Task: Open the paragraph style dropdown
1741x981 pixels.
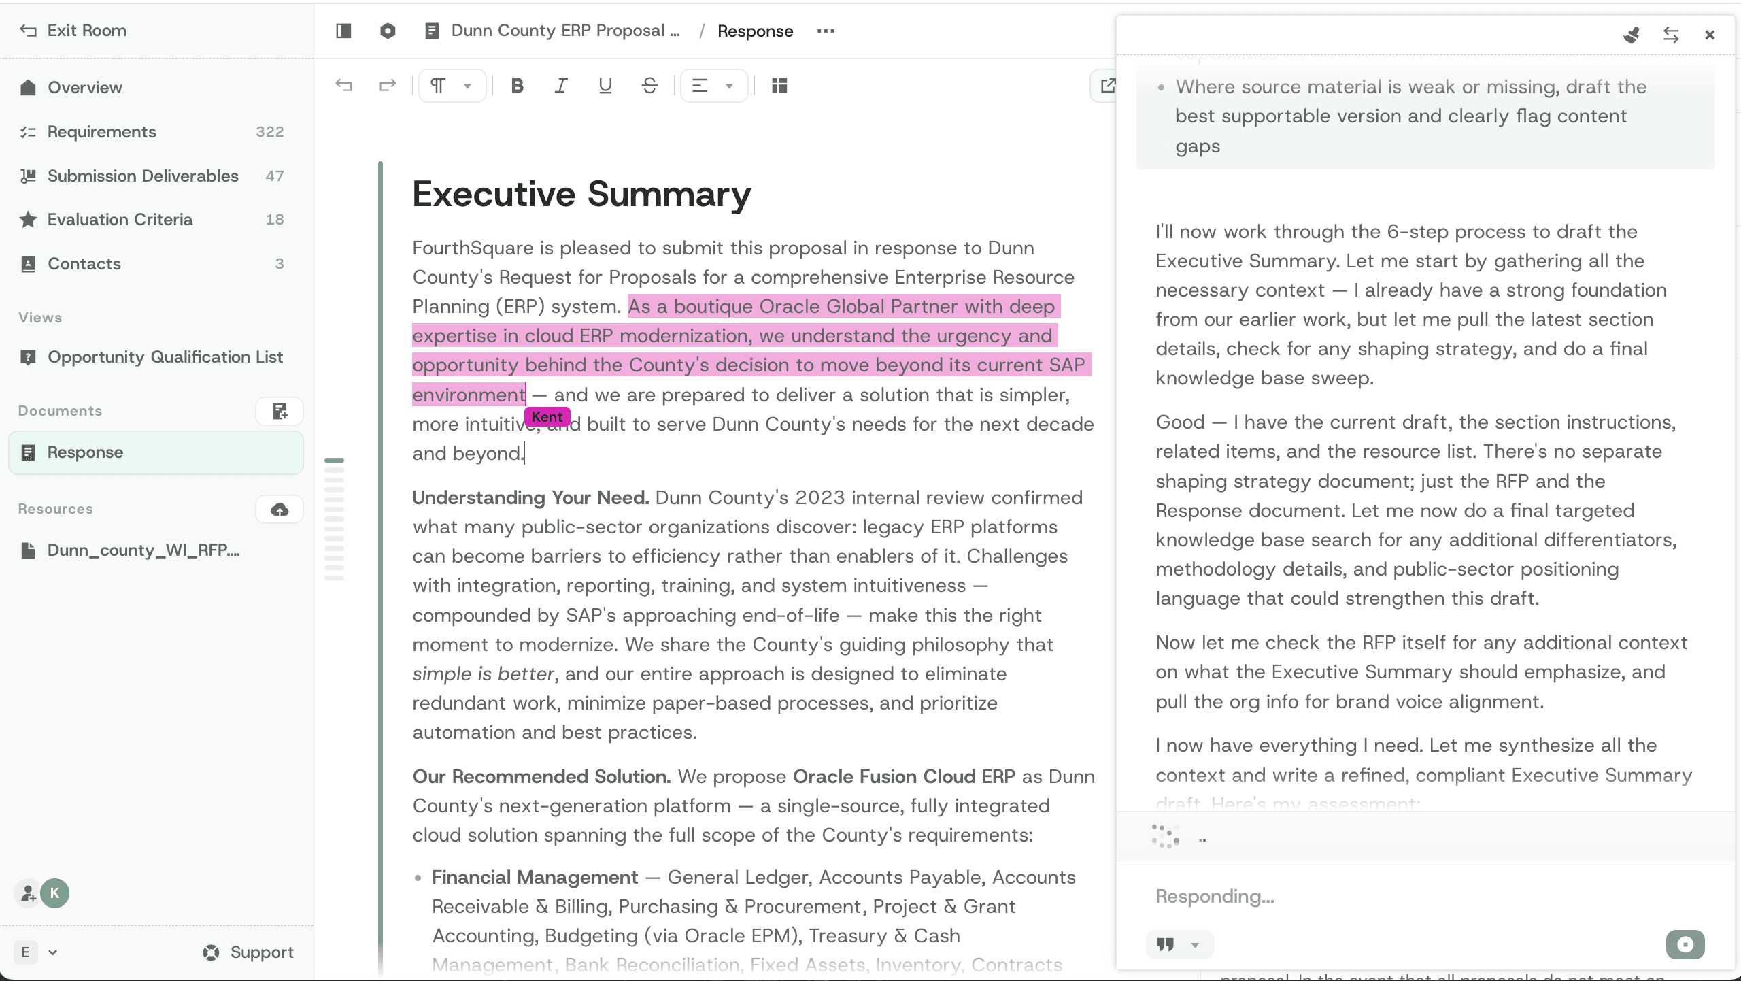Action: pos(451,85)
